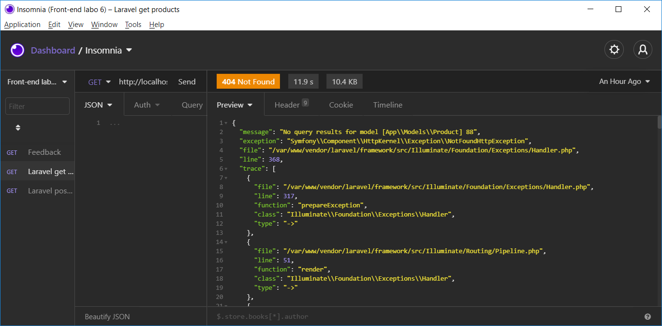Viewport: 662px width, 326px height.
Task: Click the JSONPath response filter field
Action: [426, 317]
